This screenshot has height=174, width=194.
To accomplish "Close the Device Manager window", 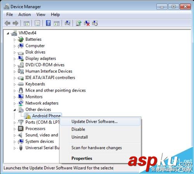I will (x=185, y=7).
